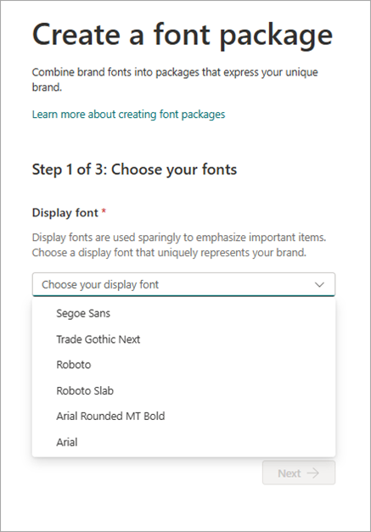This screenshot has width=371, height=532.
Task: Click the Display font field label
Action: tap(65, 213)
